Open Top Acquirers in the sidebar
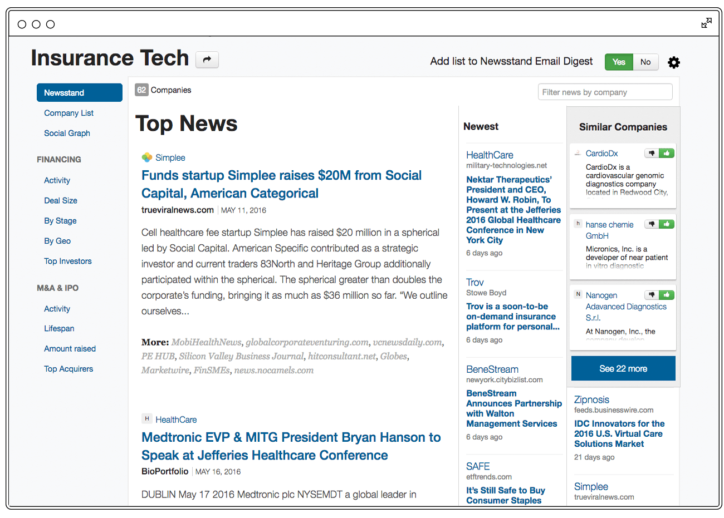 (x=69, y=369)
